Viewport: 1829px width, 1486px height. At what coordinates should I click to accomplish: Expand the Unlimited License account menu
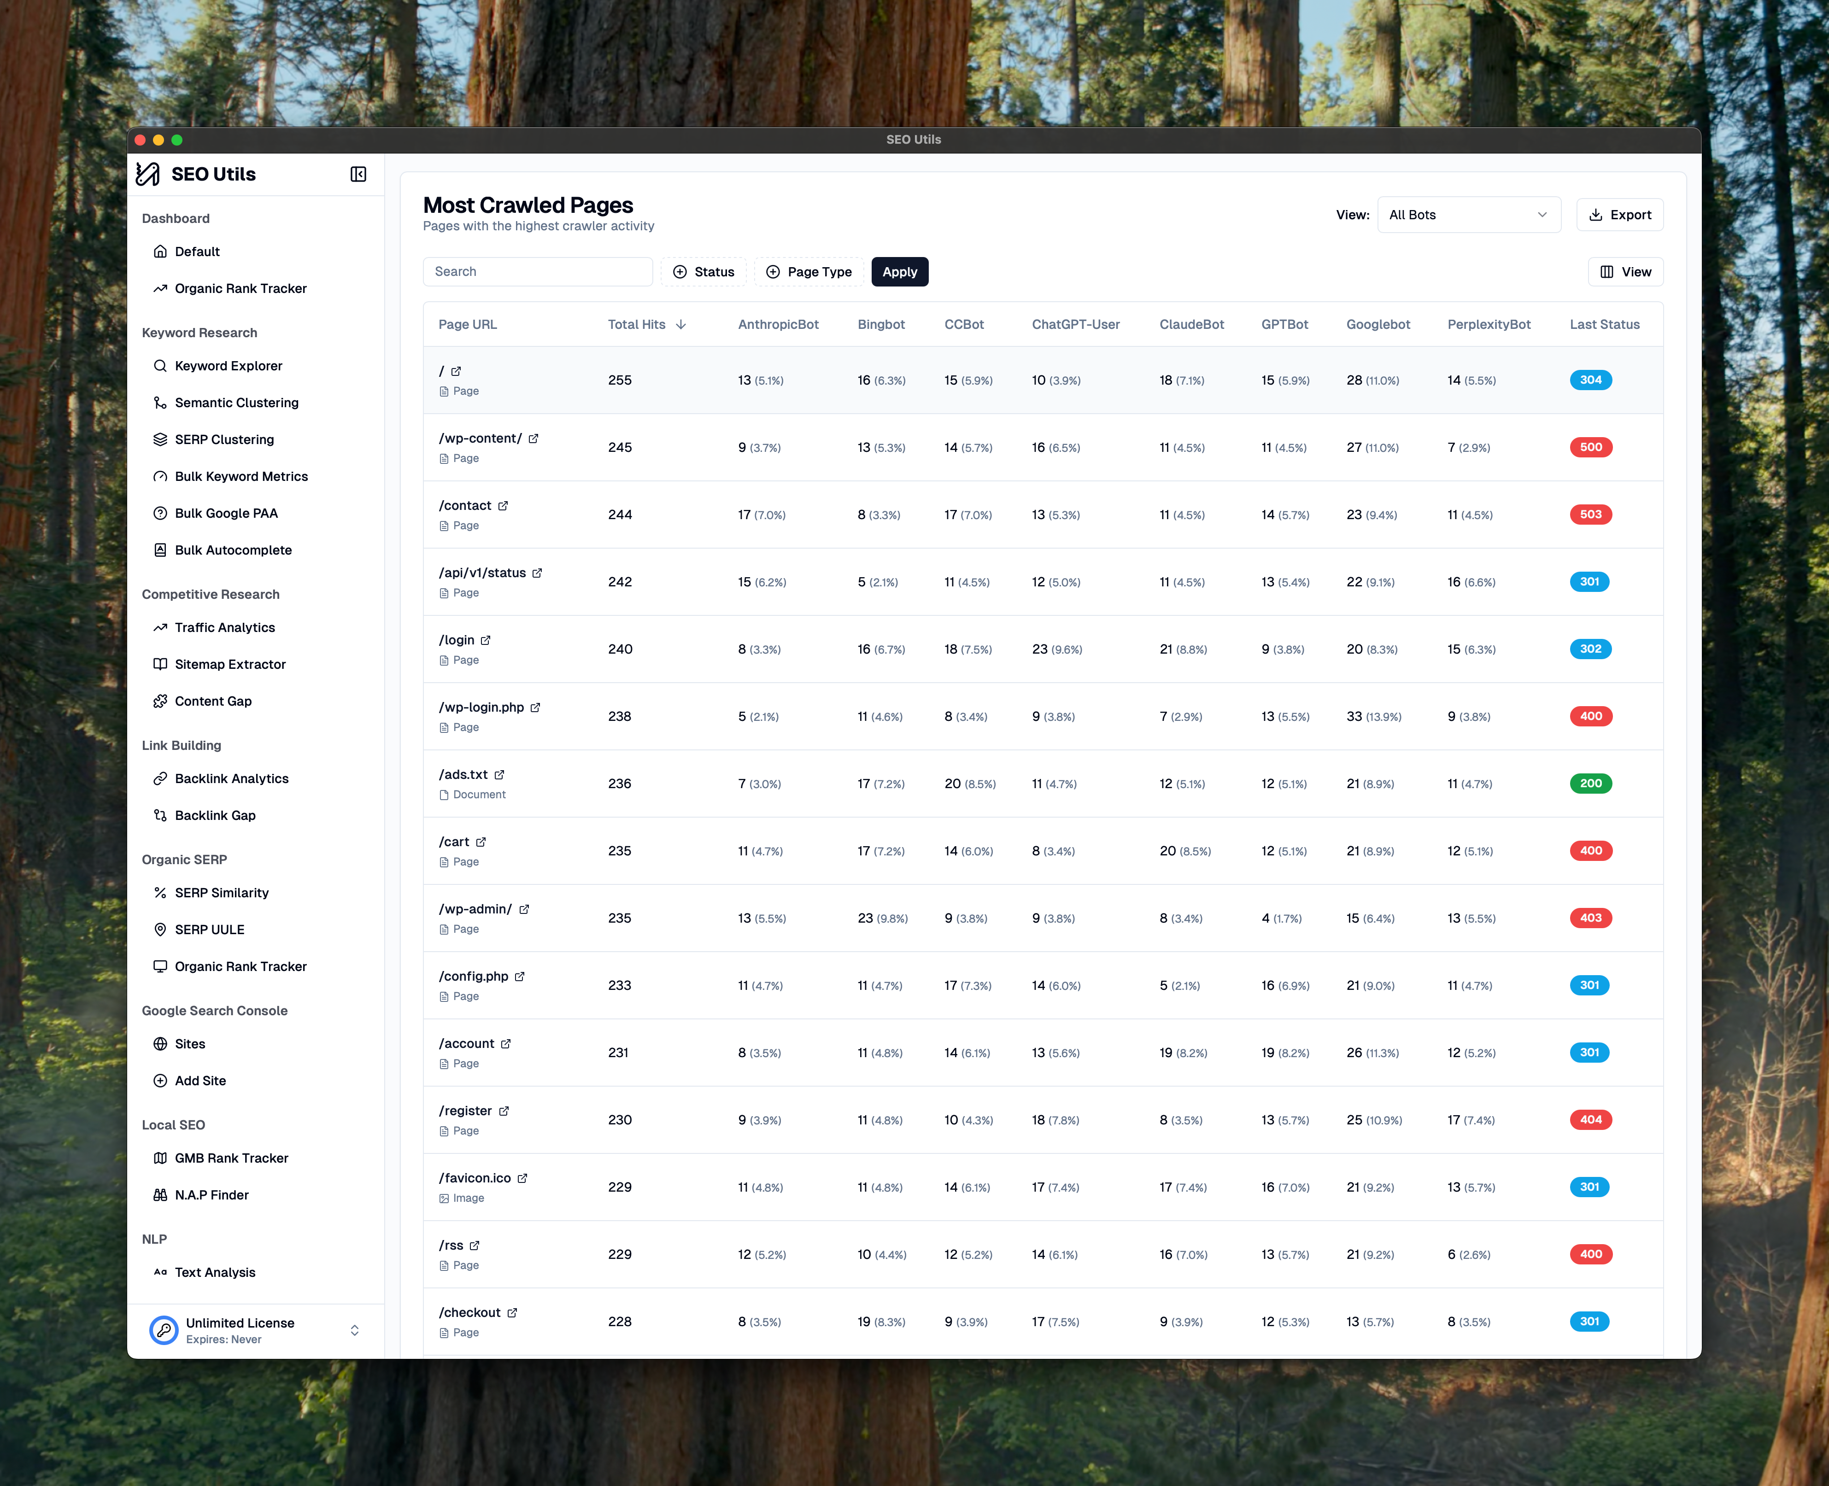(x=354, y=1330)
